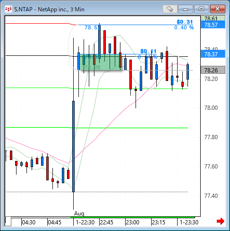The height and width of the screenshot is (231, 230).
Task: Click the 78.00 price axis label
Action: click(x=211, y=108)
